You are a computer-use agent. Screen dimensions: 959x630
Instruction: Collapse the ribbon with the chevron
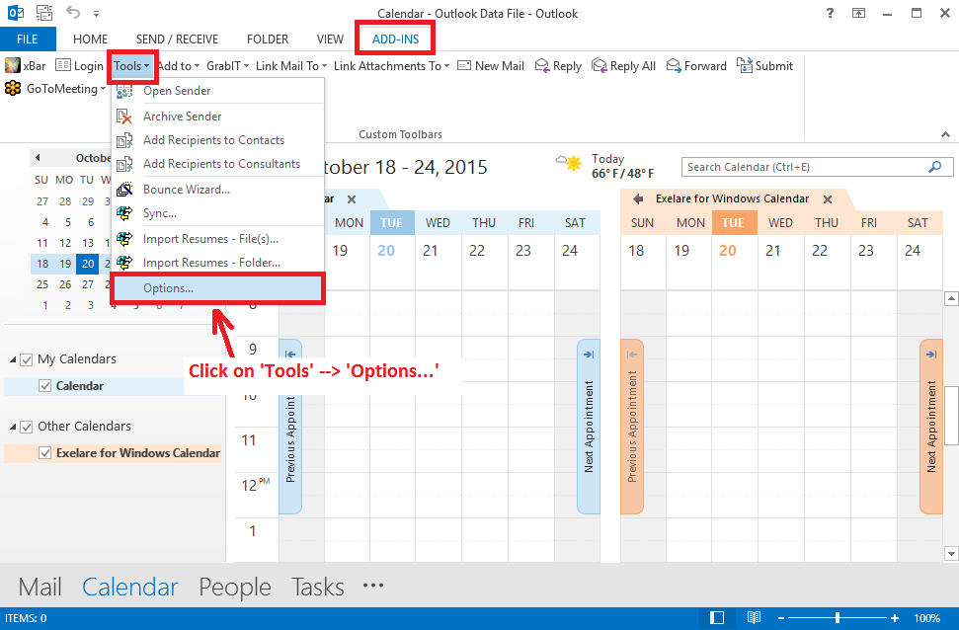coord(945,134)
